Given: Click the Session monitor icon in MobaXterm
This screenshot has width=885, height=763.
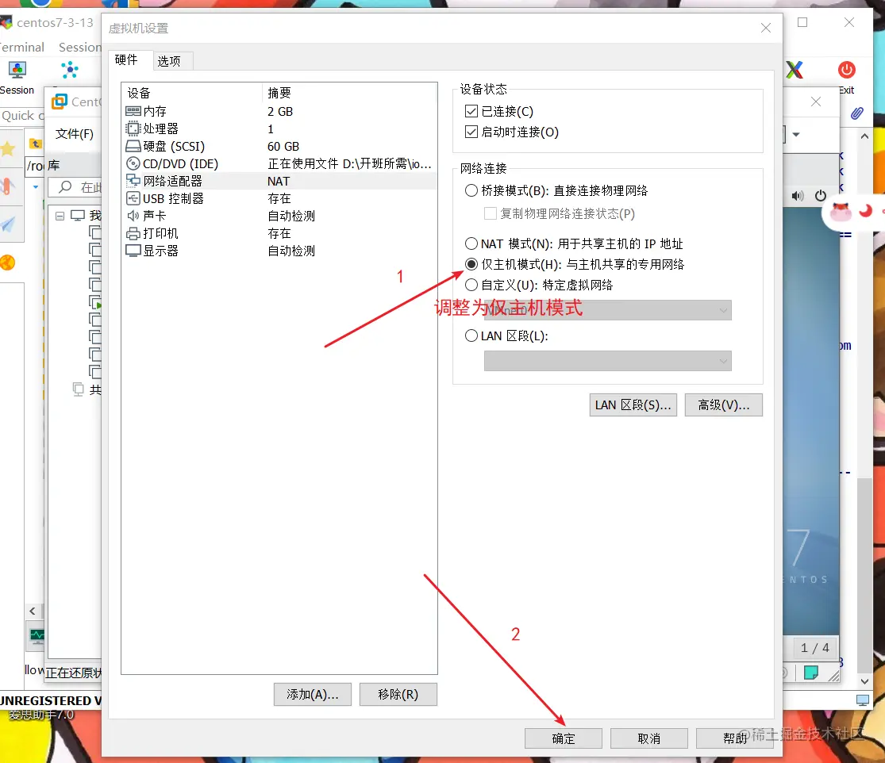Looking at the screenshot, I should tap(17, 70).
